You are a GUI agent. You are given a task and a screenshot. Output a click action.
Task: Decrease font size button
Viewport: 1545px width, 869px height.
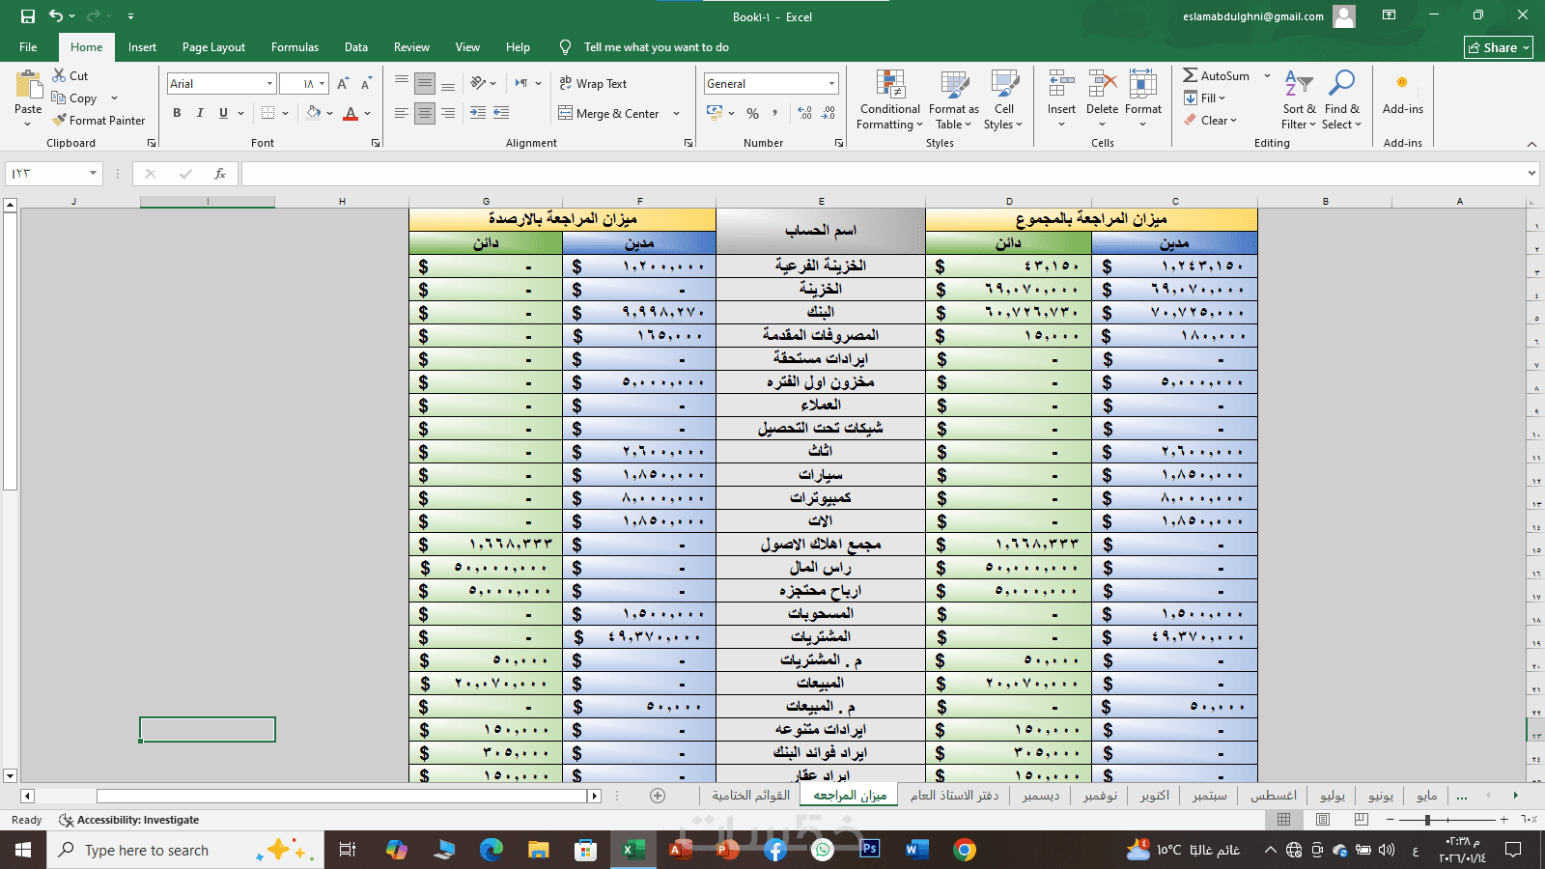366,84
